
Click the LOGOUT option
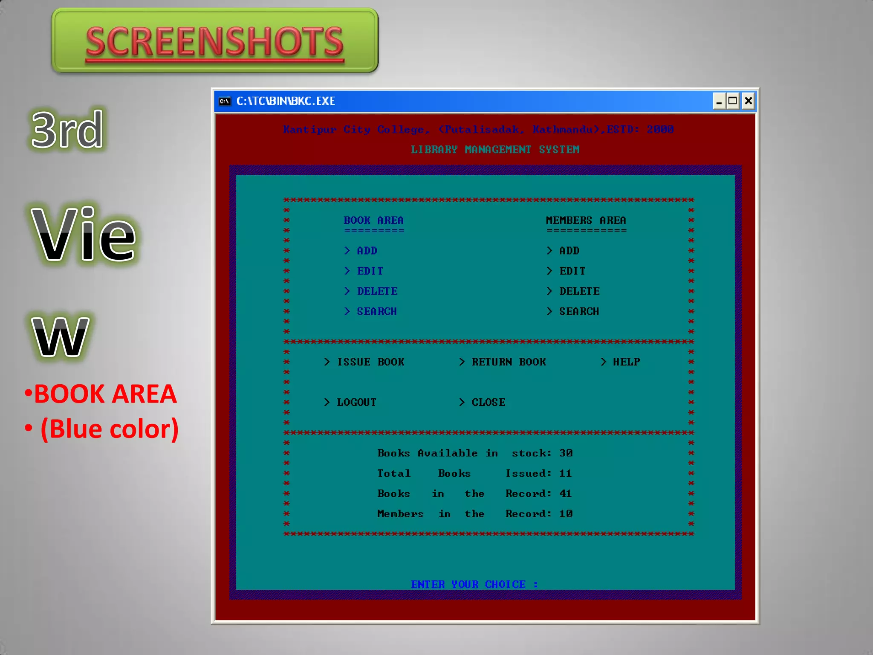click(x=356, y=403)
